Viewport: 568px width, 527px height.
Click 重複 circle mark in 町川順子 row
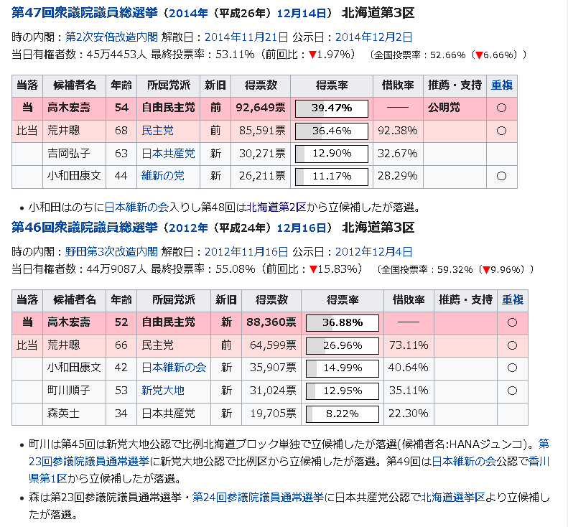[x=512, y=391]
